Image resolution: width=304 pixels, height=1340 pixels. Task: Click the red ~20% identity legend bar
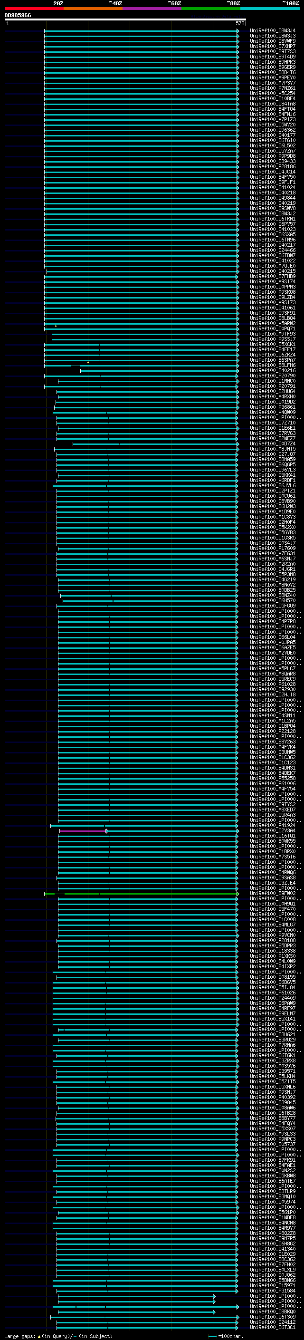(34, 9)
